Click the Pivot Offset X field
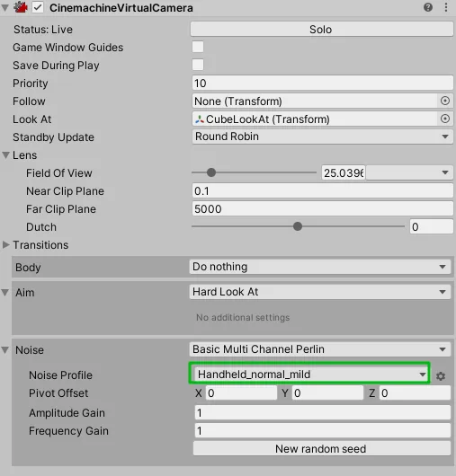The width and height of the screenshot is (456, 476). pyautogui.click(x=241, y=392)
